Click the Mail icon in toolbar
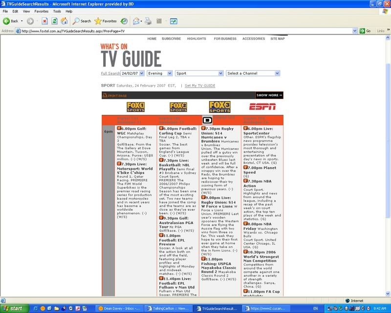 tap(136, 21)
